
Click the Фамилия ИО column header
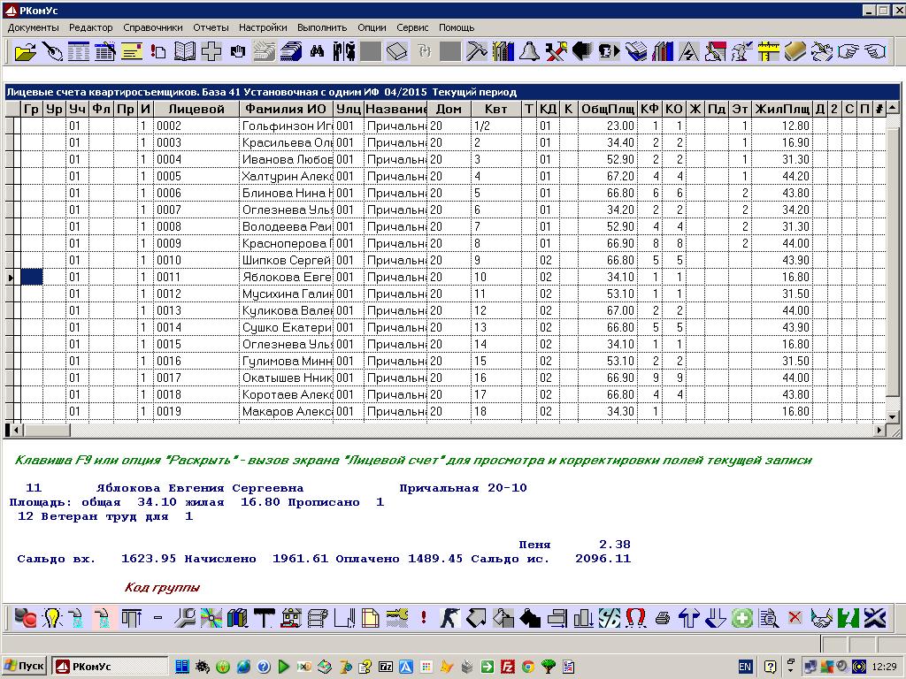[286, 109]
